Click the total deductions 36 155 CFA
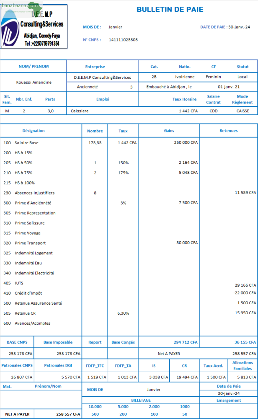The width and height of the screenshot is (258, 419). (x=245, y=342)
